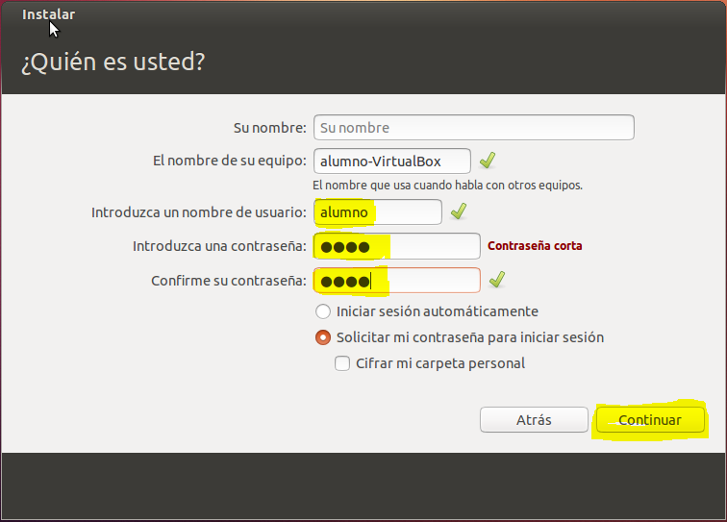
Task: Click 'El nombre de su equipo:' label
Action: tap(230, 161)
